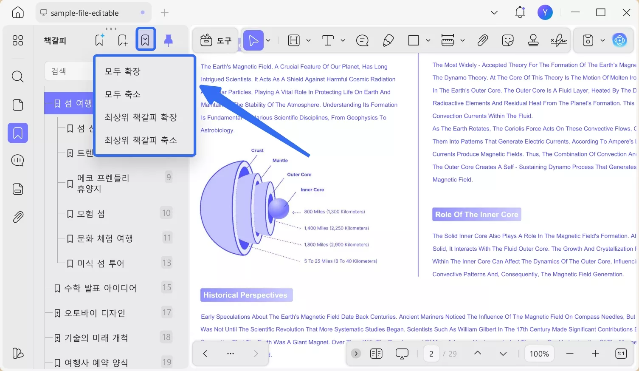Viewport: 639px width, 371px height.
Task: Click the paperclip attachment toolbar icon
Action: pos(482,40)
